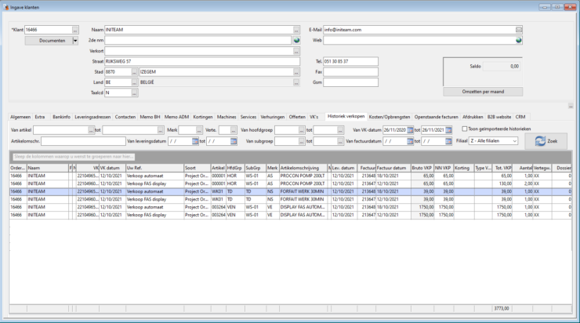The width and height of the screenshot is (580, 323).
Task: Open postcode lookup next to 8870
Action: coord(134,72)
